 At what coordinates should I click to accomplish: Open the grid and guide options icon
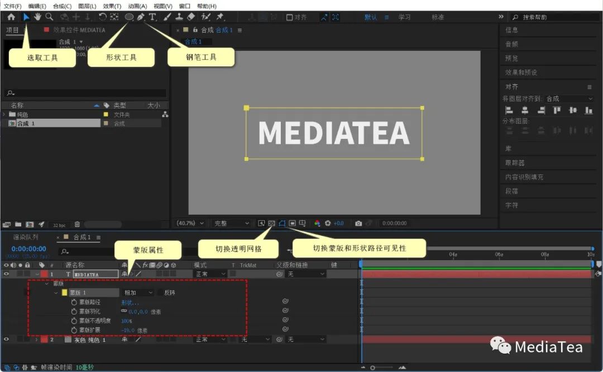point(302,223)
